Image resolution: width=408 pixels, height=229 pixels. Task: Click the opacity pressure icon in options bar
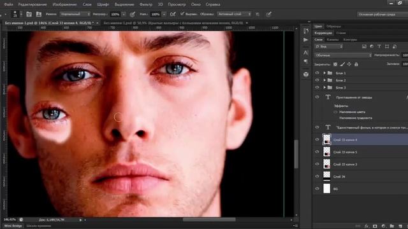(133, 14)
